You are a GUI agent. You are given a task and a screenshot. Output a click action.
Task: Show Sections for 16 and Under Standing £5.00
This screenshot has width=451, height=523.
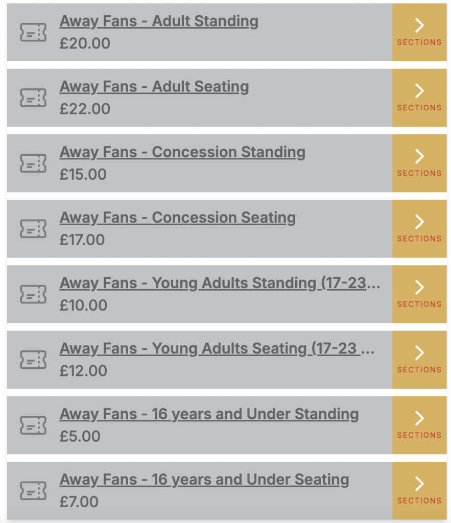(x=419, y=425)
